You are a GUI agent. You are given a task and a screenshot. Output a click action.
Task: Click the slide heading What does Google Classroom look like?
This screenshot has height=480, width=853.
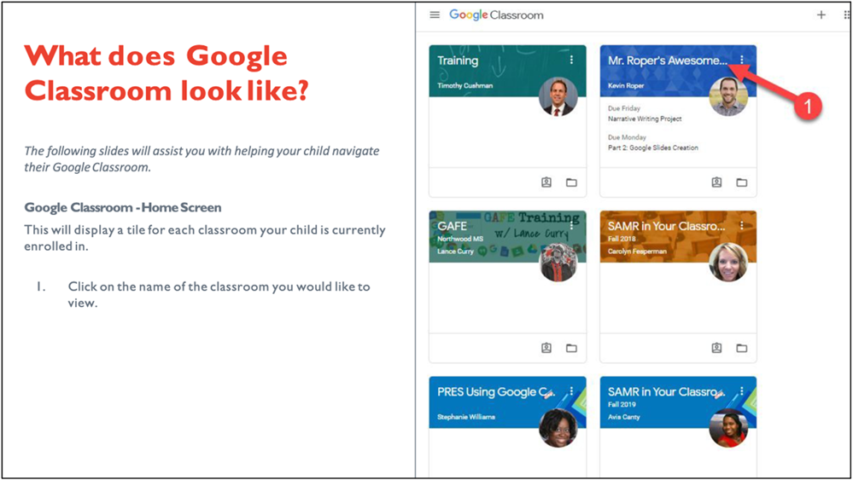[x=167, y=73]
